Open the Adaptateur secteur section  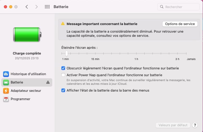(x=26, y=91)
